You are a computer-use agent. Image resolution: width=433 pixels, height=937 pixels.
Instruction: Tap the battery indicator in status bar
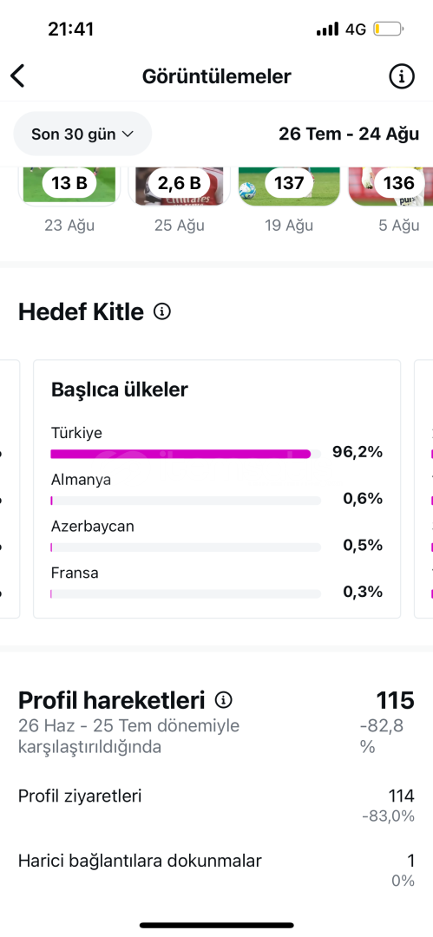tap(389, 29)
